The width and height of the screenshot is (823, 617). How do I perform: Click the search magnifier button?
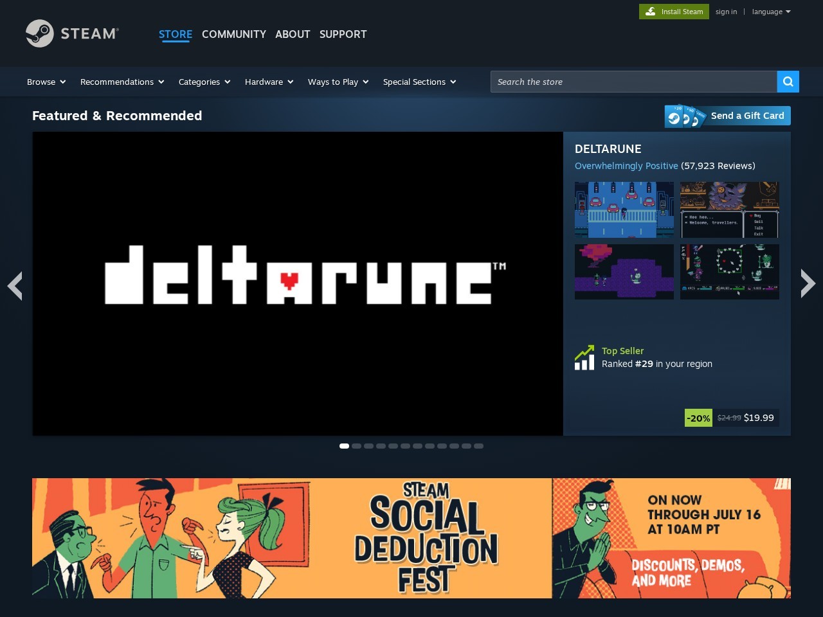788,82
